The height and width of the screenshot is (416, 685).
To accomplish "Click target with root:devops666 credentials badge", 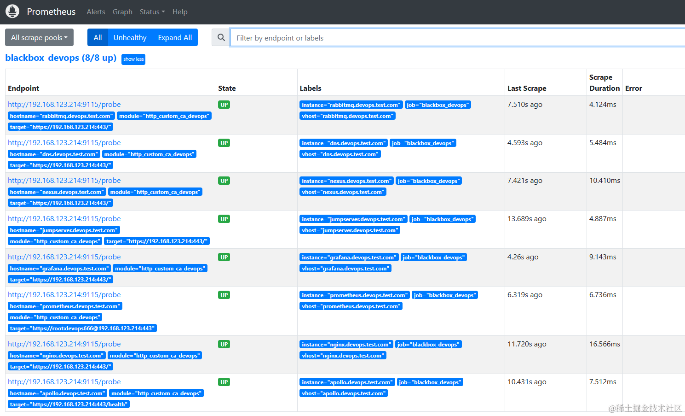I will click(x=82, y=328).
